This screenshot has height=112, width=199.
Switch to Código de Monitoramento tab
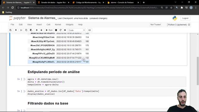pos(88,2)
